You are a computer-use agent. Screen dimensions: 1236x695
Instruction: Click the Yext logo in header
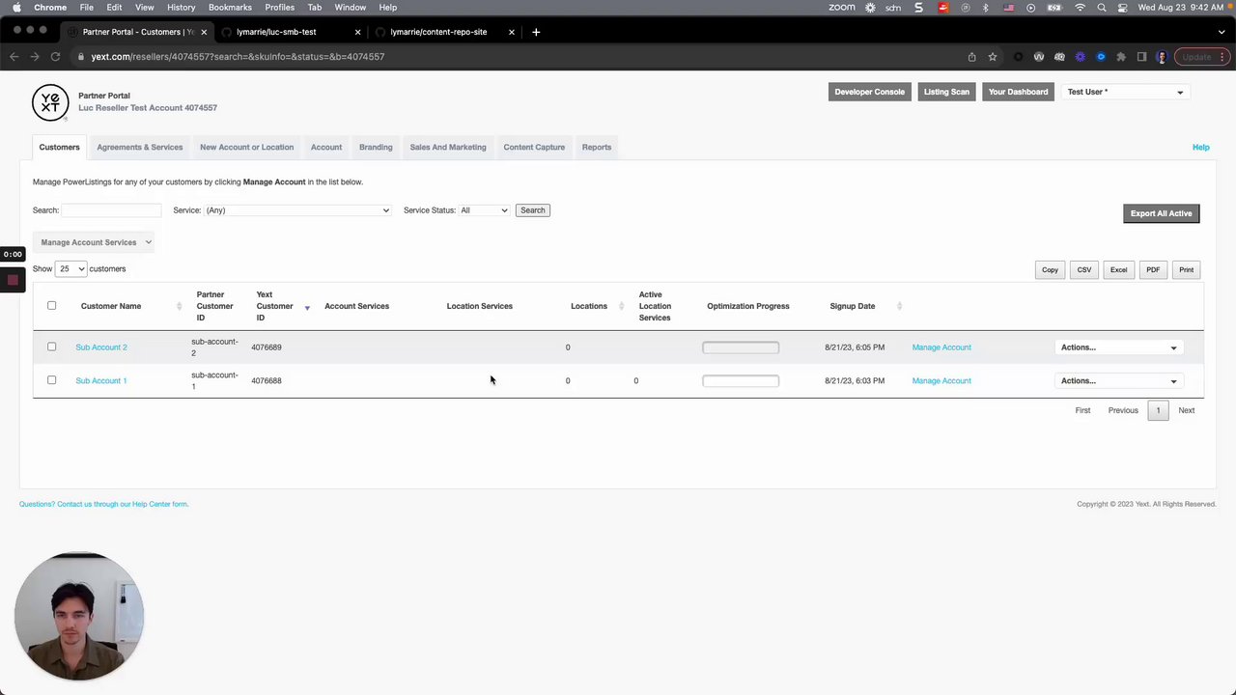50,102
